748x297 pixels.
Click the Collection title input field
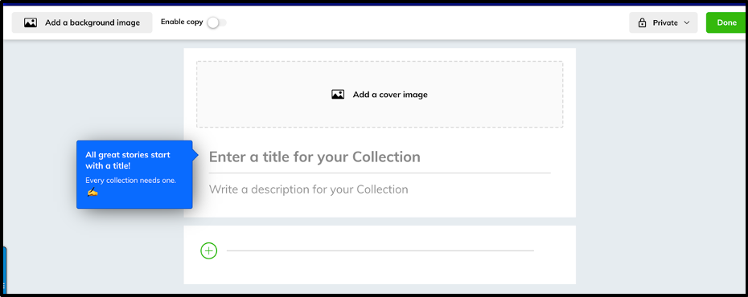pyautogui.click(x=380, y=157)
